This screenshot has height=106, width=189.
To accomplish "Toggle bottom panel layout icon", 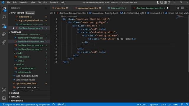I will pos(162,2).
